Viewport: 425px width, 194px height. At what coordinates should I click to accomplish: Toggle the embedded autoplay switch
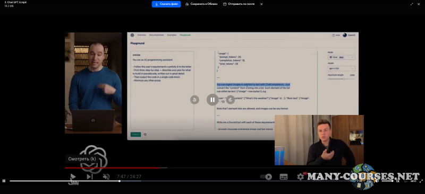[266, 177]
